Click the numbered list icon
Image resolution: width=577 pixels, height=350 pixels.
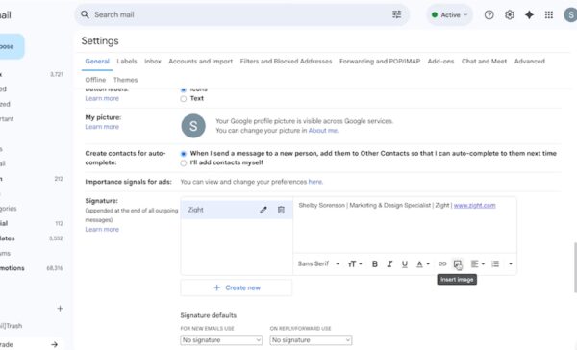[495, 263]
